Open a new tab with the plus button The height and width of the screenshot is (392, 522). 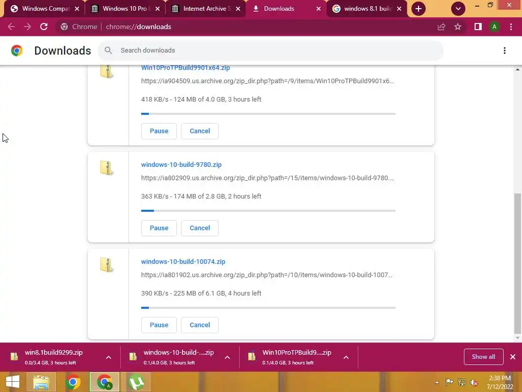tap(419, 9)
